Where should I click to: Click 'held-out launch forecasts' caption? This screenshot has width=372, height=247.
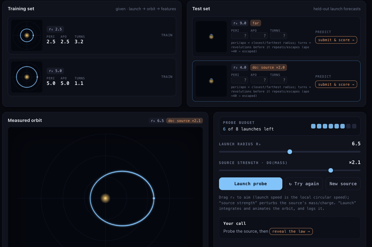(337, 9)
